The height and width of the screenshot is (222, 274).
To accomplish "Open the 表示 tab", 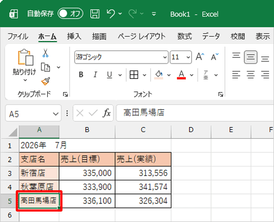I will (x=262, y=36).
